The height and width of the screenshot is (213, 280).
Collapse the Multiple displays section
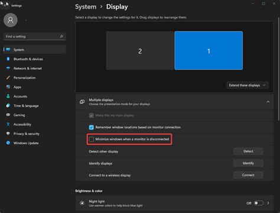coord(268,102)
